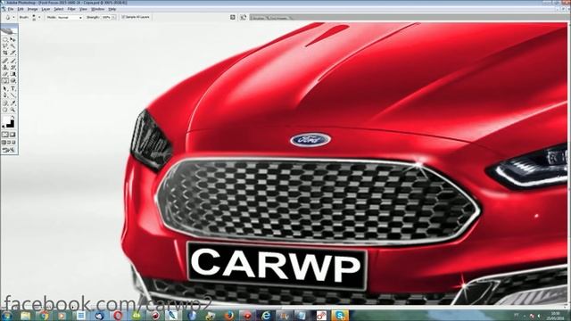The image size is (571, 321).
Task: Switch to Quick Mask mode
Action: [12, 135]
